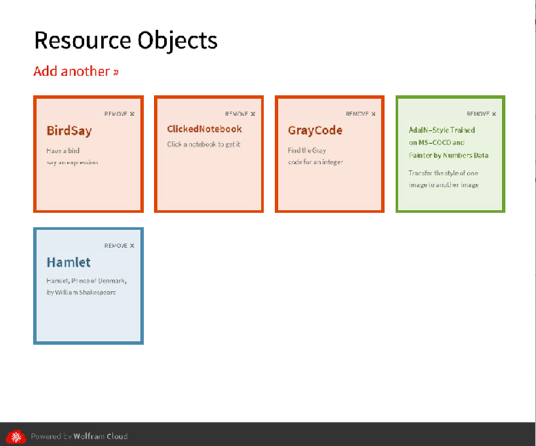Screen dimensions: 536x446
Task: Click the 'Add another »' link
Action: [x=76, y=71]
